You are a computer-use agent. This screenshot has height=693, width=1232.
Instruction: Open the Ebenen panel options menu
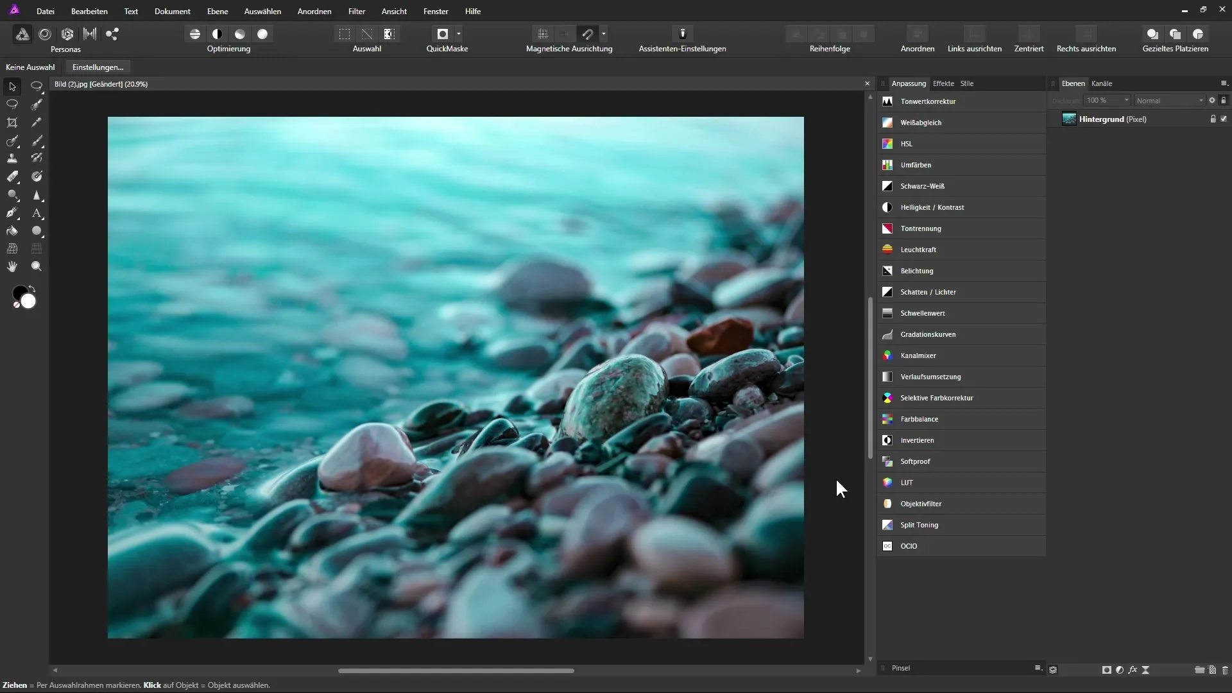click(1224, 83)
